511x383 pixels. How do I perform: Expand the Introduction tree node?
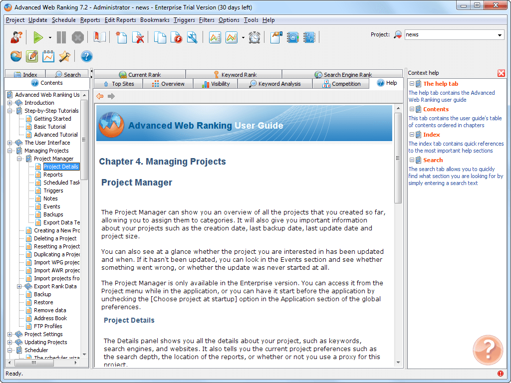coord(10,103)
